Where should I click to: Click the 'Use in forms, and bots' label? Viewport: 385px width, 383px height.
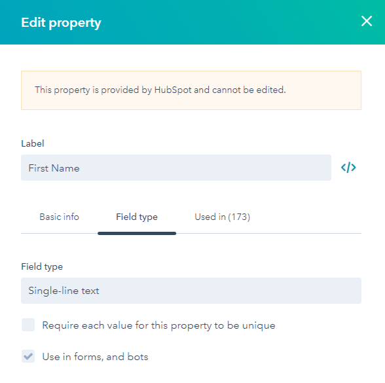click(96, 357)
